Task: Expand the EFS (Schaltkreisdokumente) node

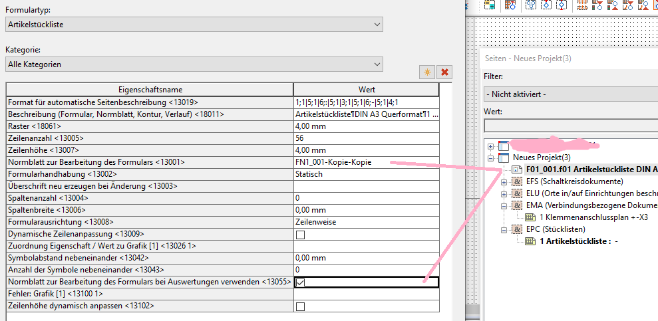Action: click(x=504, y=182)
